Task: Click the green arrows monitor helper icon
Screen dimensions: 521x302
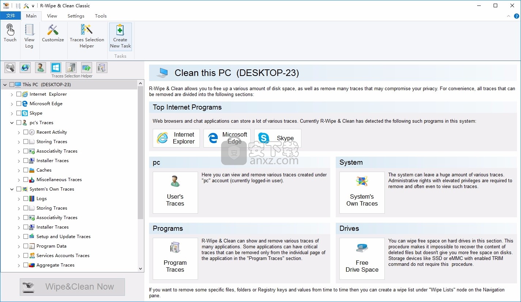Action: [87, 68]
